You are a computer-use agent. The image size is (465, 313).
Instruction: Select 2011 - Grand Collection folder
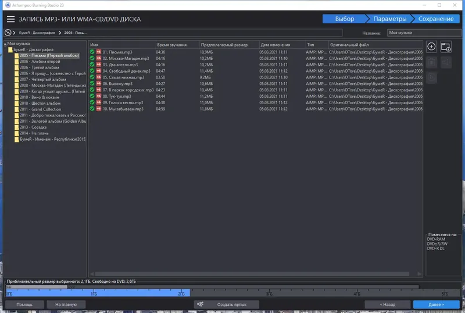[40, 109]
